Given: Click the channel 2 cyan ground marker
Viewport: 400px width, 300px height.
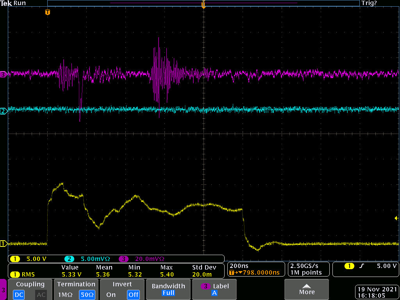Looking at the screenshot, I should (x=3, y=111).
